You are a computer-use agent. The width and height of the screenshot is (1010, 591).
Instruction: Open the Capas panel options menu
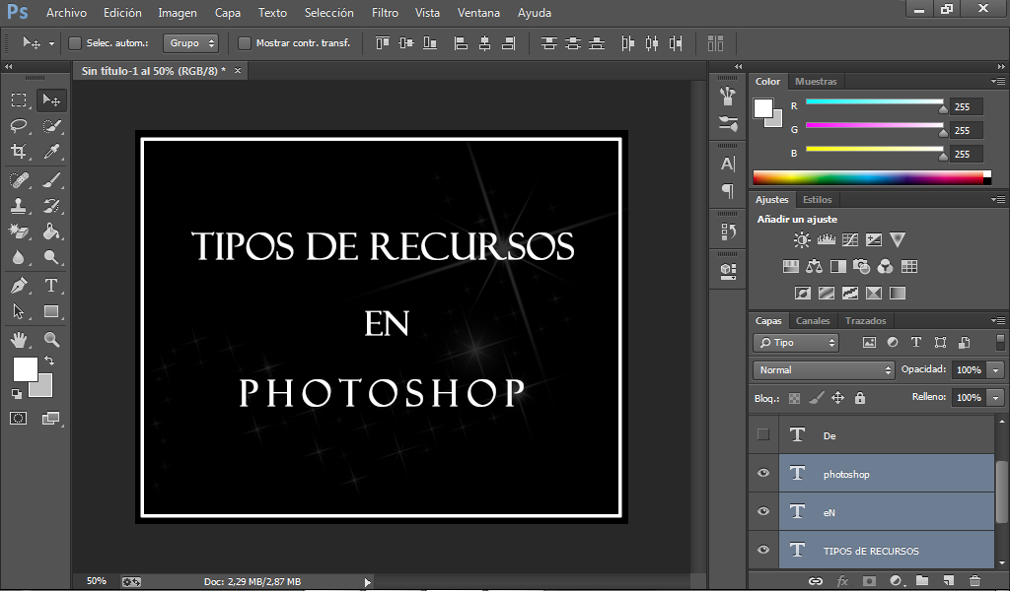click(x=998, y=320)
